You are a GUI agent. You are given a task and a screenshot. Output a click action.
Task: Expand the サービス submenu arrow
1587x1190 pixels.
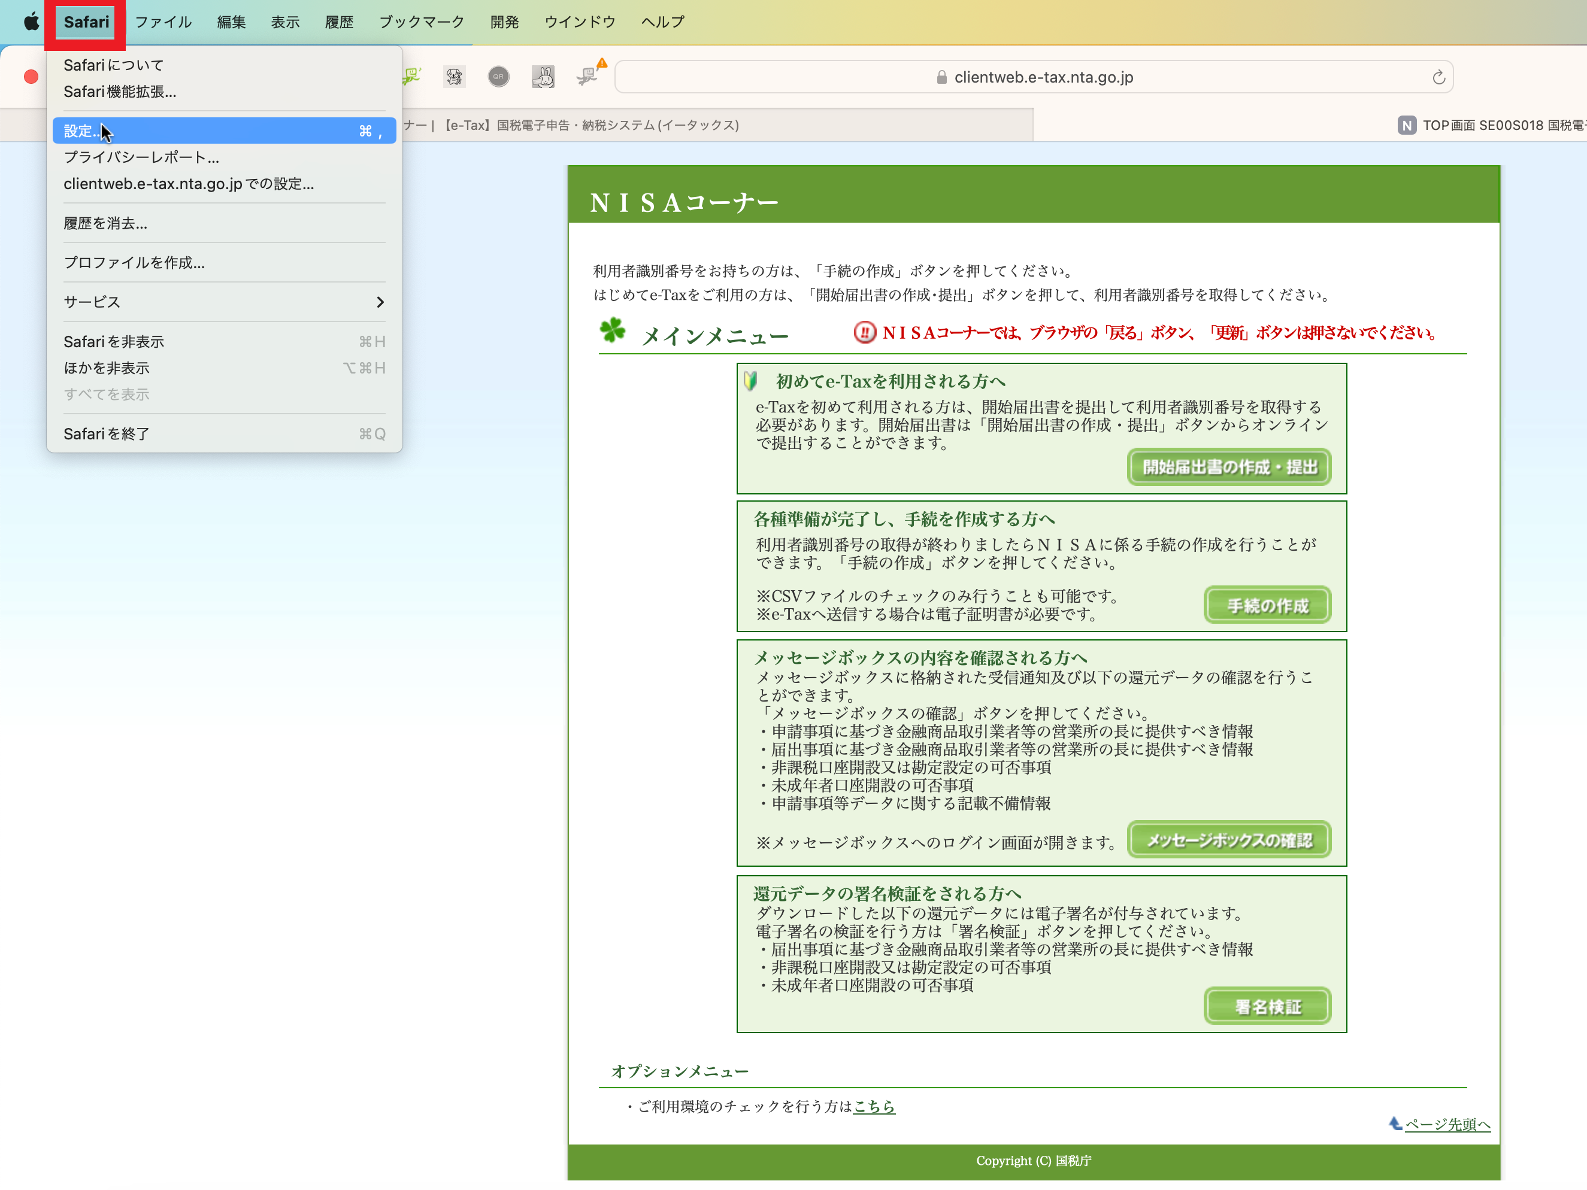point(380,302)
